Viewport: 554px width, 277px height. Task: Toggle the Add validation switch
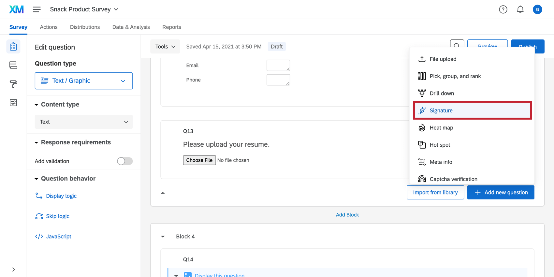coord(125,161)
